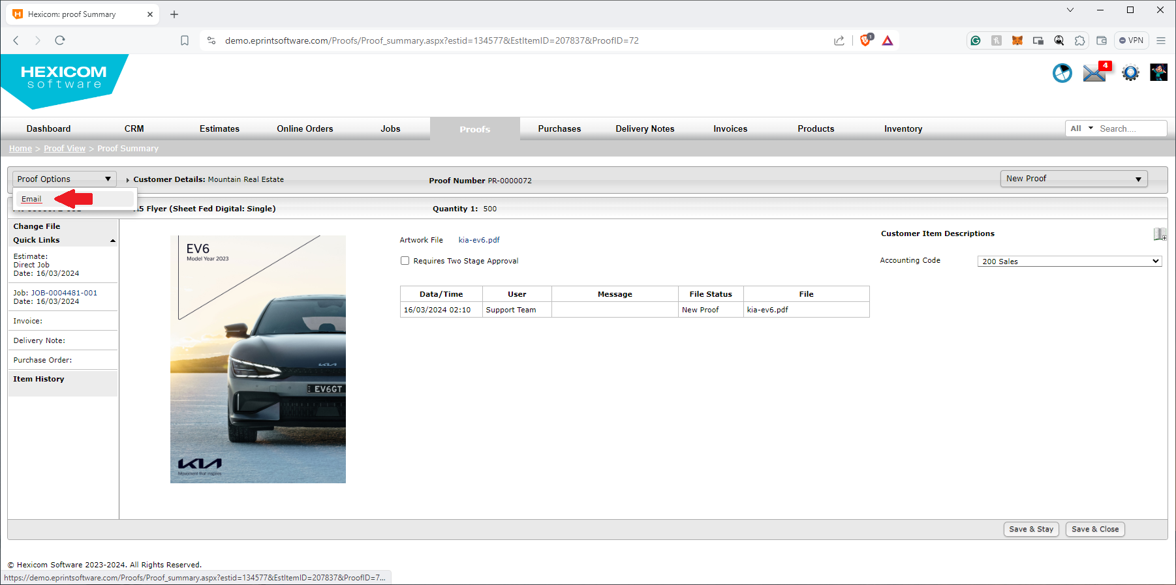
Task: Click the site info icon left of URL
Action: click(x=211, y=40)
